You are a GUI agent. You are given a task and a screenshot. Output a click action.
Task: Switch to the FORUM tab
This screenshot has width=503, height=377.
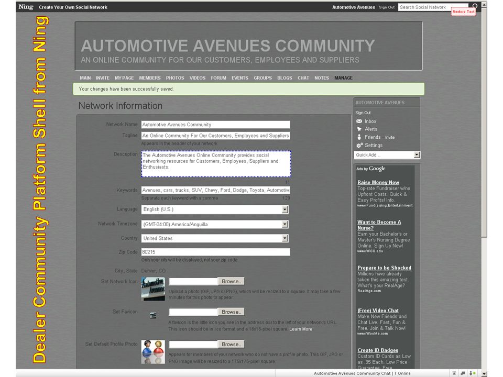point(218,78)
